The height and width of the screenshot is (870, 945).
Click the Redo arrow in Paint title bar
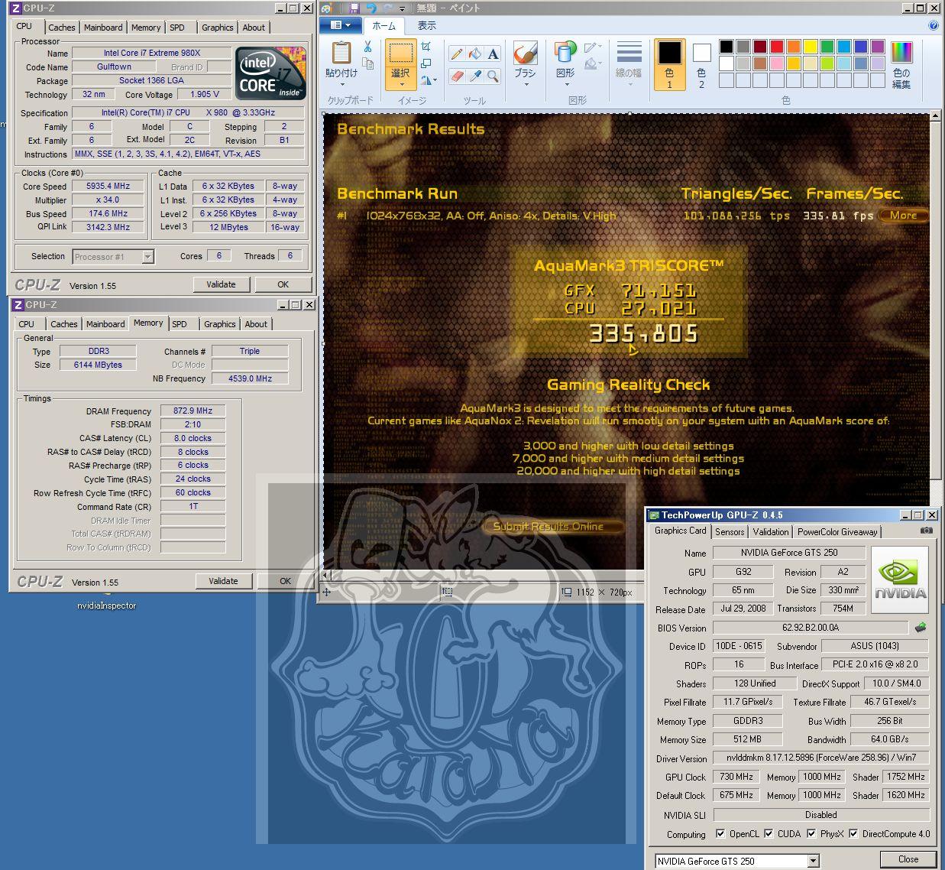click(388, 8)
